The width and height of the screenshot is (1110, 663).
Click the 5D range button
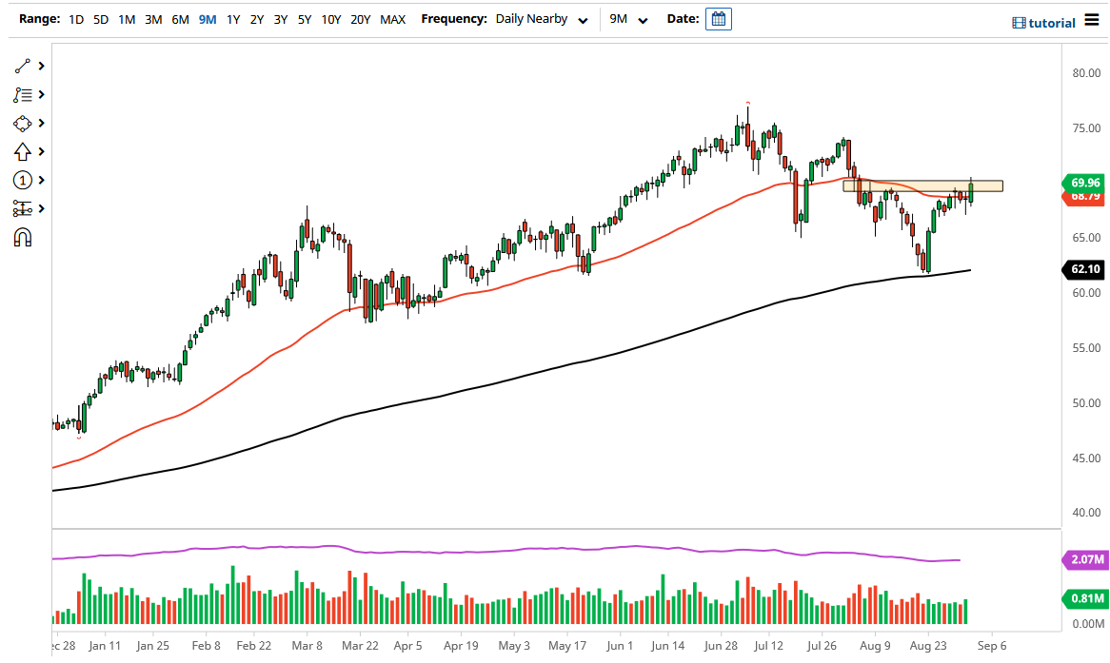pos(100,18)
